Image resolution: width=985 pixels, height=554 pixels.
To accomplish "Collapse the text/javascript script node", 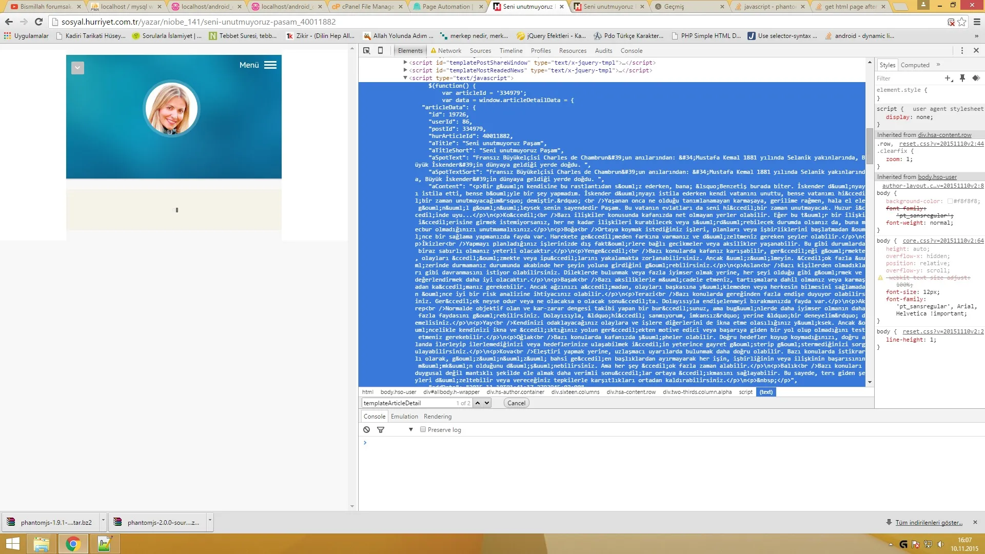I will click(405, 78).
